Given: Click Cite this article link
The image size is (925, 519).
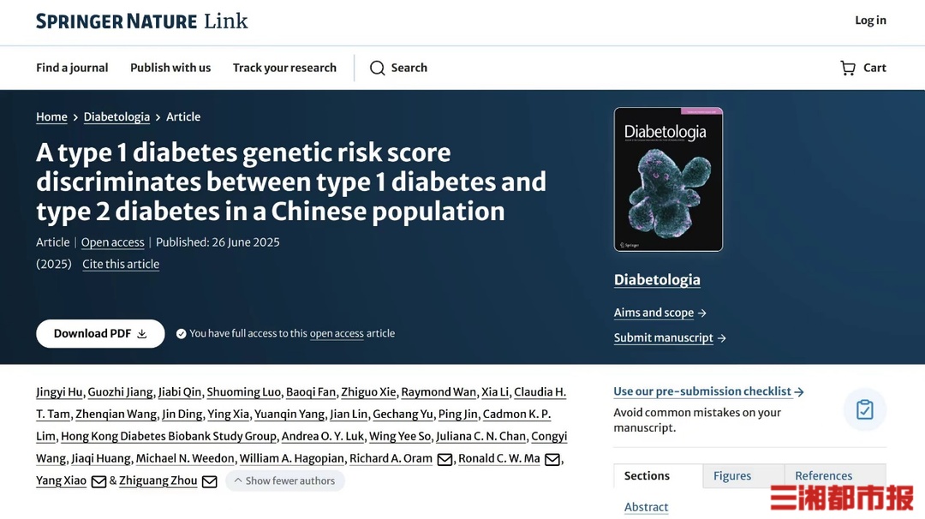Looking at the screenshot, I should tap(121, 265).
